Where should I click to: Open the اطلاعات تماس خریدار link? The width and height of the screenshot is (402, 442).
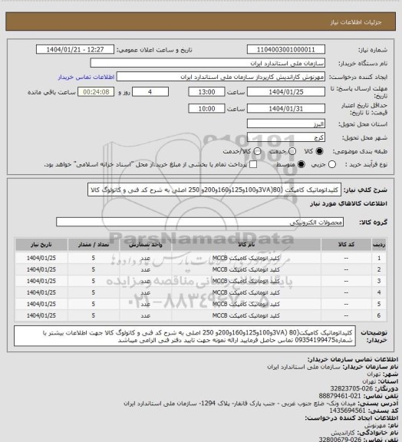coord(86,77)
